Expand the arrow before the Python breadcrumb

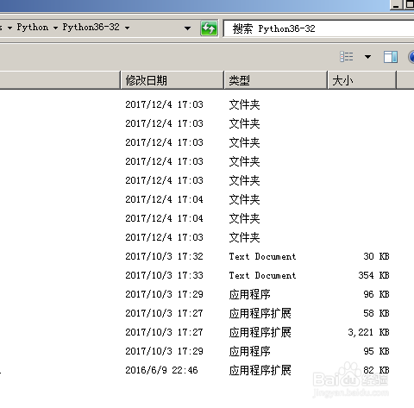(9, 28)
